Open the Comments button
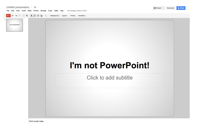Image resolution: width=199 pixels, height=132 pixels. [171, 8]
